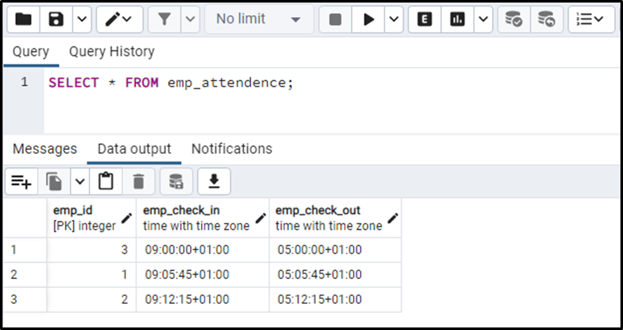Click the Save Data Changes icon
The height and width of the screenshot is (330, 623).
[x=176, y=182]
